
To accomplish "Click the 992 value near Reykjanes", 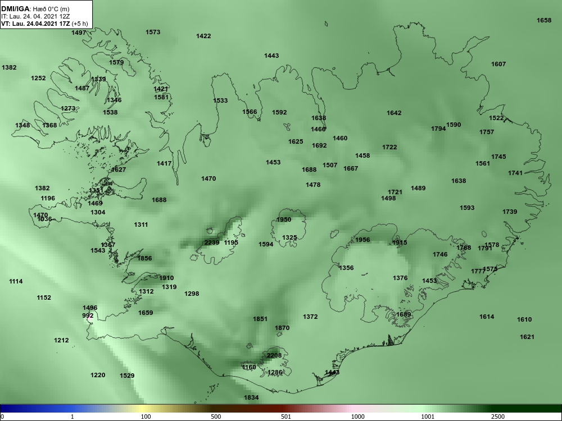I will 88,315.
